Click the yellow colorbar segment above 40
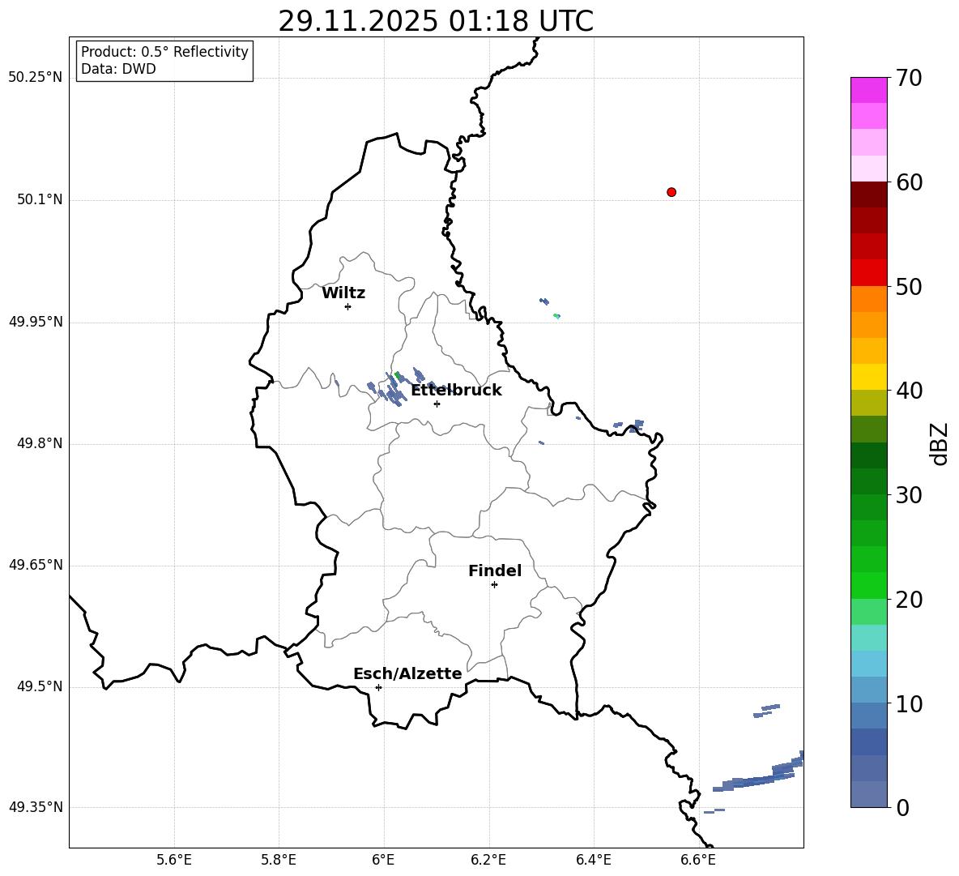Screen dimensions: 959x876 [869, 377]
